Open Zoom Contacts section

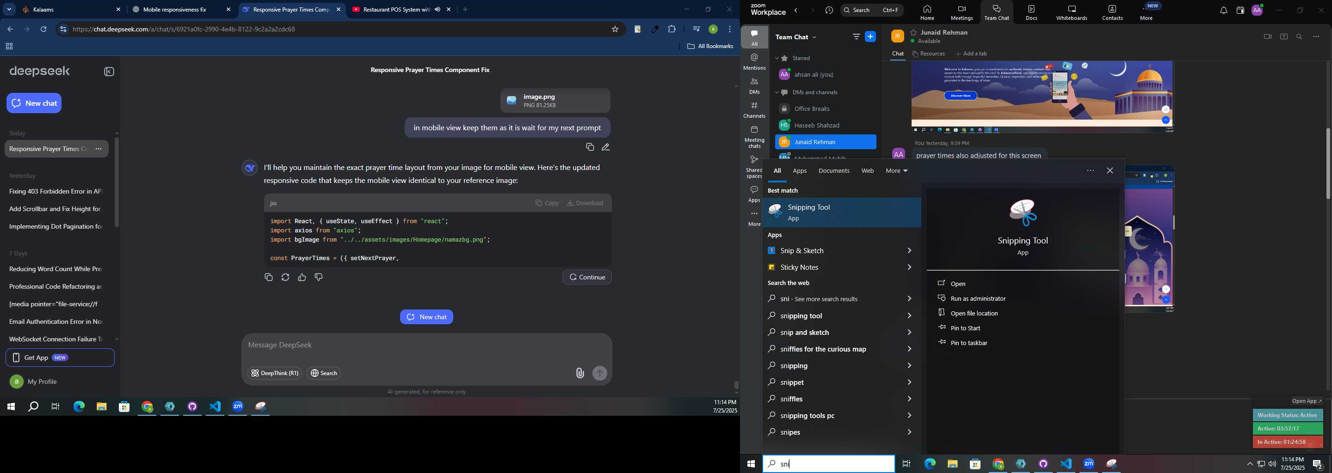[1112, 13]
